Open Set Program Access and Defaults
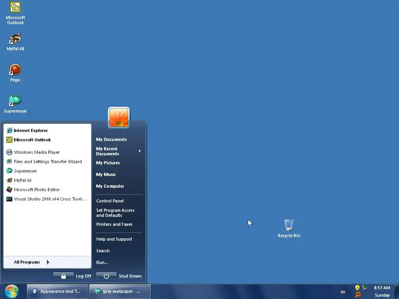The height and width of the screenshot is (299, 399). (x=115, y=213)
